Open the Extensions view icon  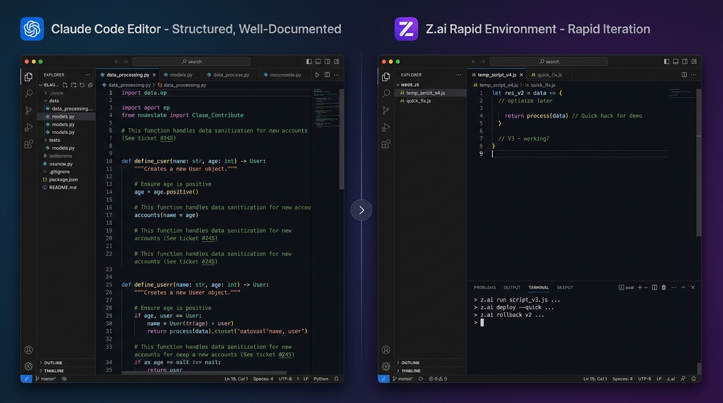pos(28,144)
